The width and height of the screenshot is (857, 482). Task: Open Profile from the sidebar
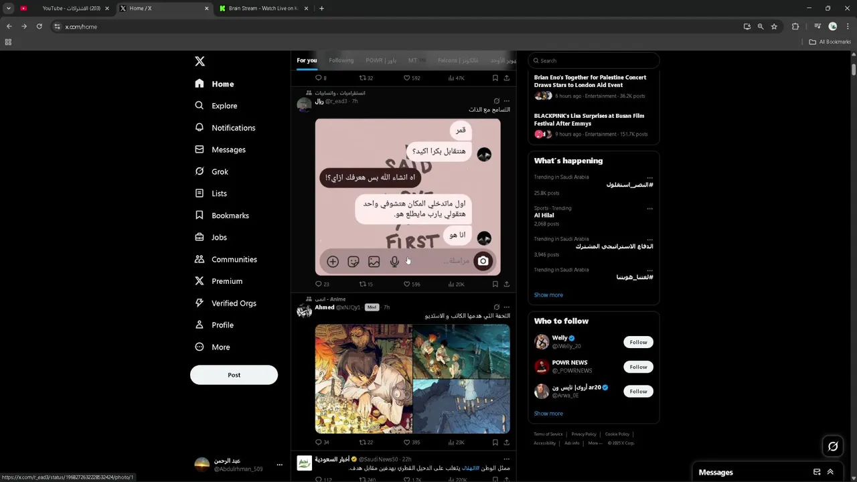pyautogui.click(x=214, y=325)
